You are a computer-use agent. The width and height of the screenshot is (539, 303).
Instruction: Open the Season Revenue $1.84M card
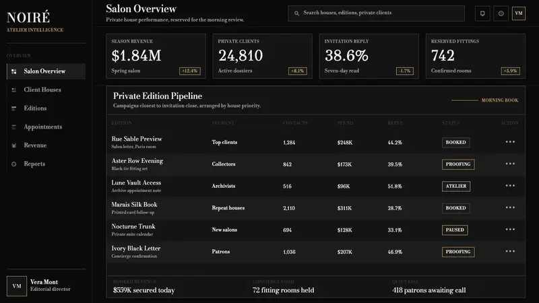[156, 57]
